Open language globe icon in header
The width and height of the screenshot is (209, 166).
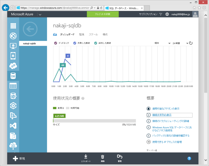[x=167, y=14]
